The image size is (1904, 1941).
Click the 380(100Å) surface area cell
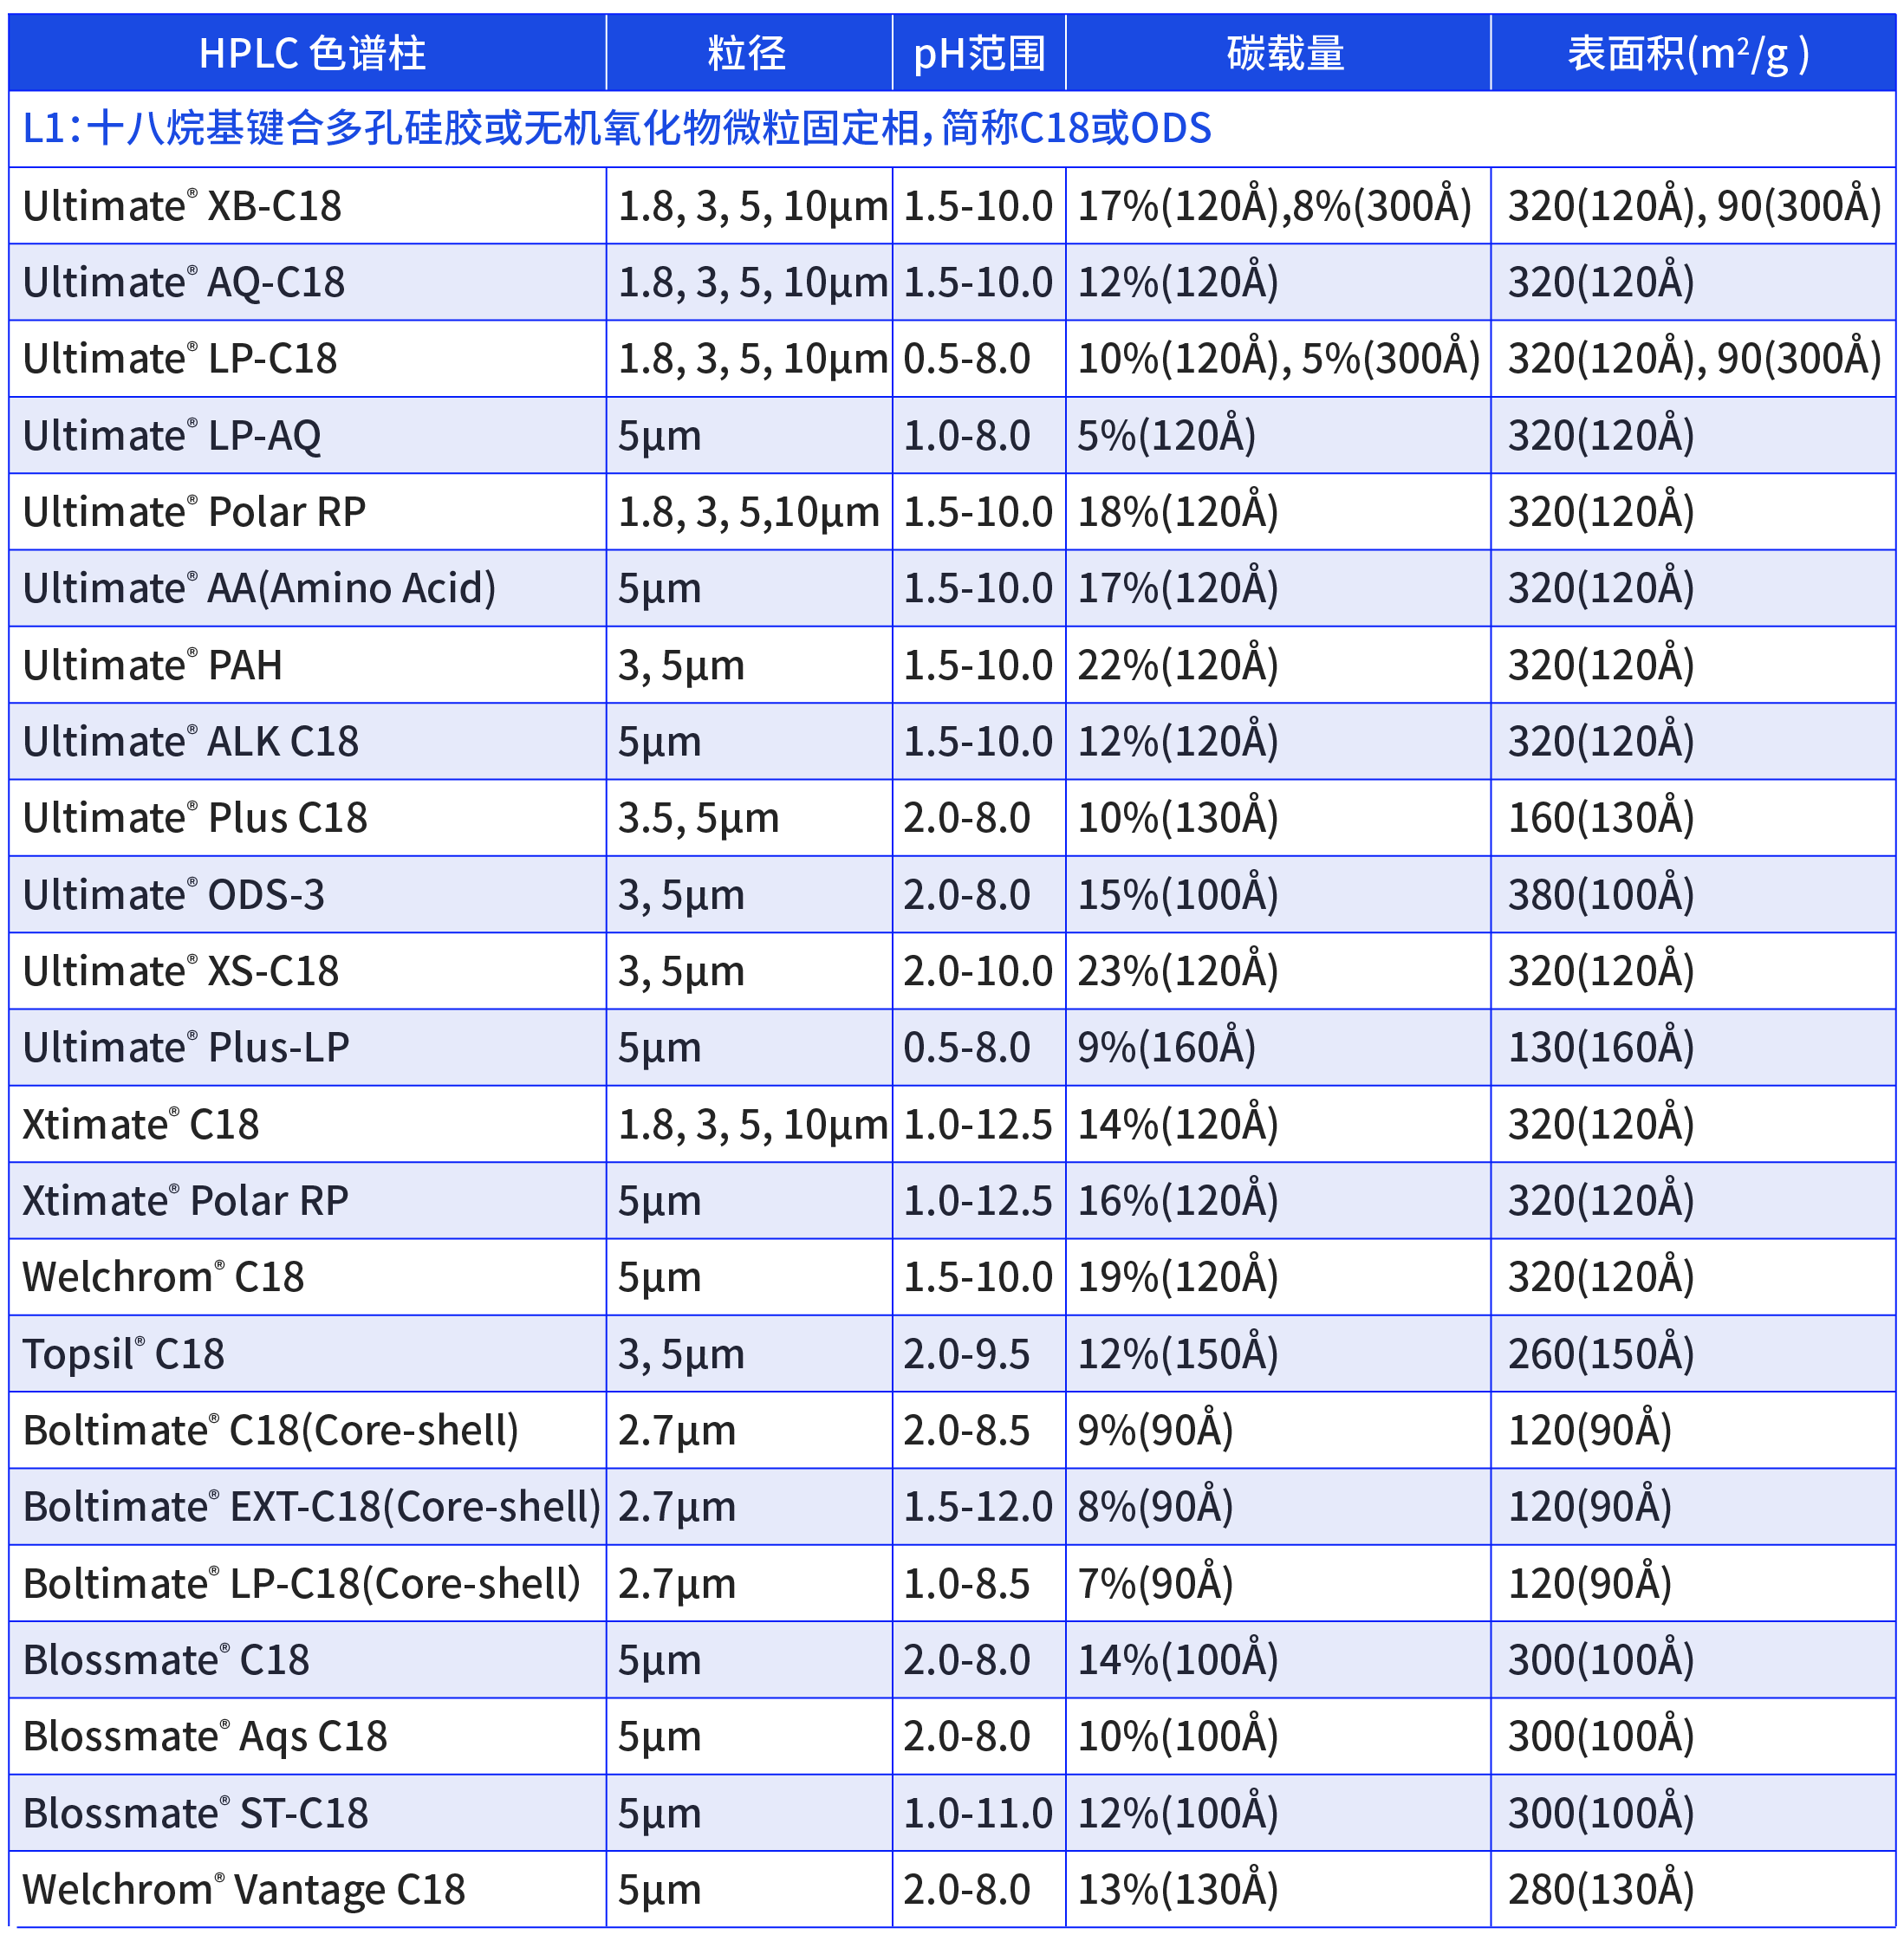pyautogui.click(x=1601, y=895)
